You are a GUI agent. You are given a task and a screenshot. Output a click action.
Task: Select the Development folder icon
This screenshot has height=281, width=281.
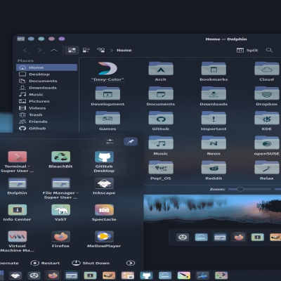coord(107,93)
